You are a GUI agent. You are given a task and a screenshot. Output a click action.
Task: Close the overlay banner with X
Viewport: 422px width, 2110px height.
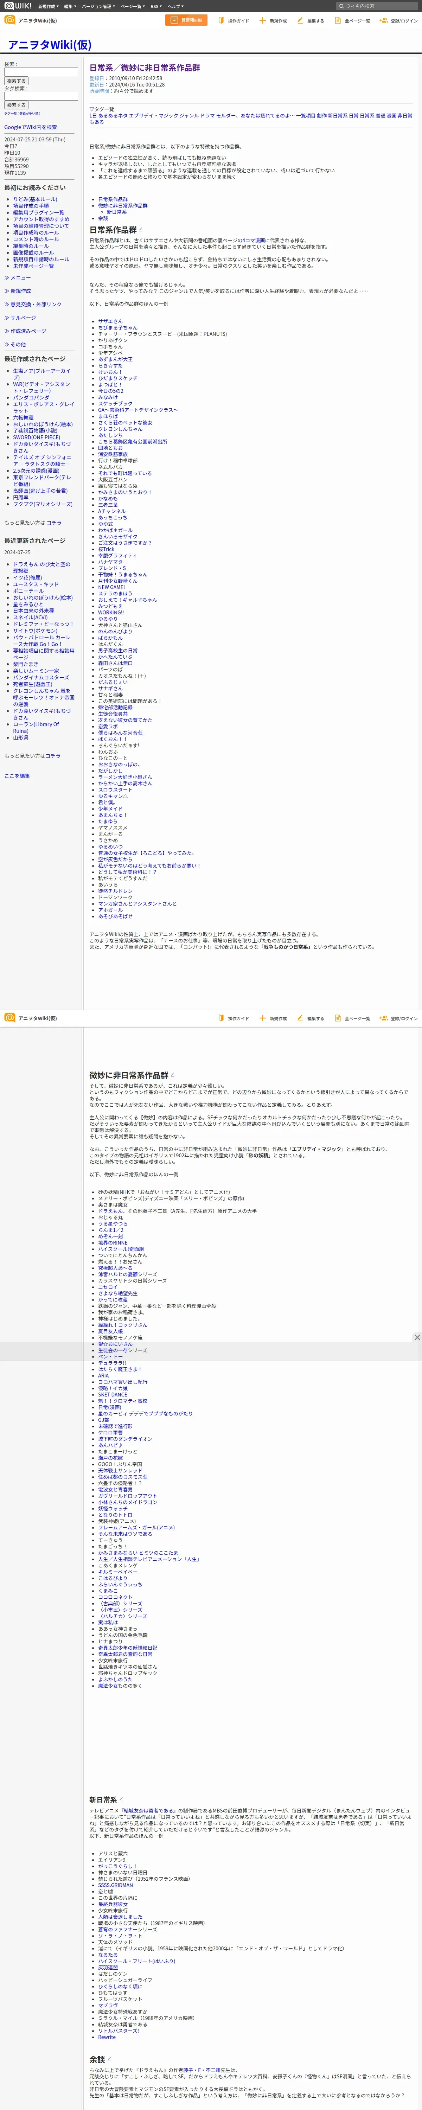[417, 1338]
